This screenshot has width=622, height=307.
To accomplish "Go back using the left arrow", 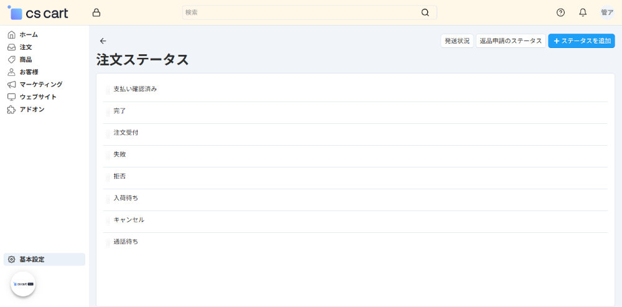I will click(x=103, y=41).
